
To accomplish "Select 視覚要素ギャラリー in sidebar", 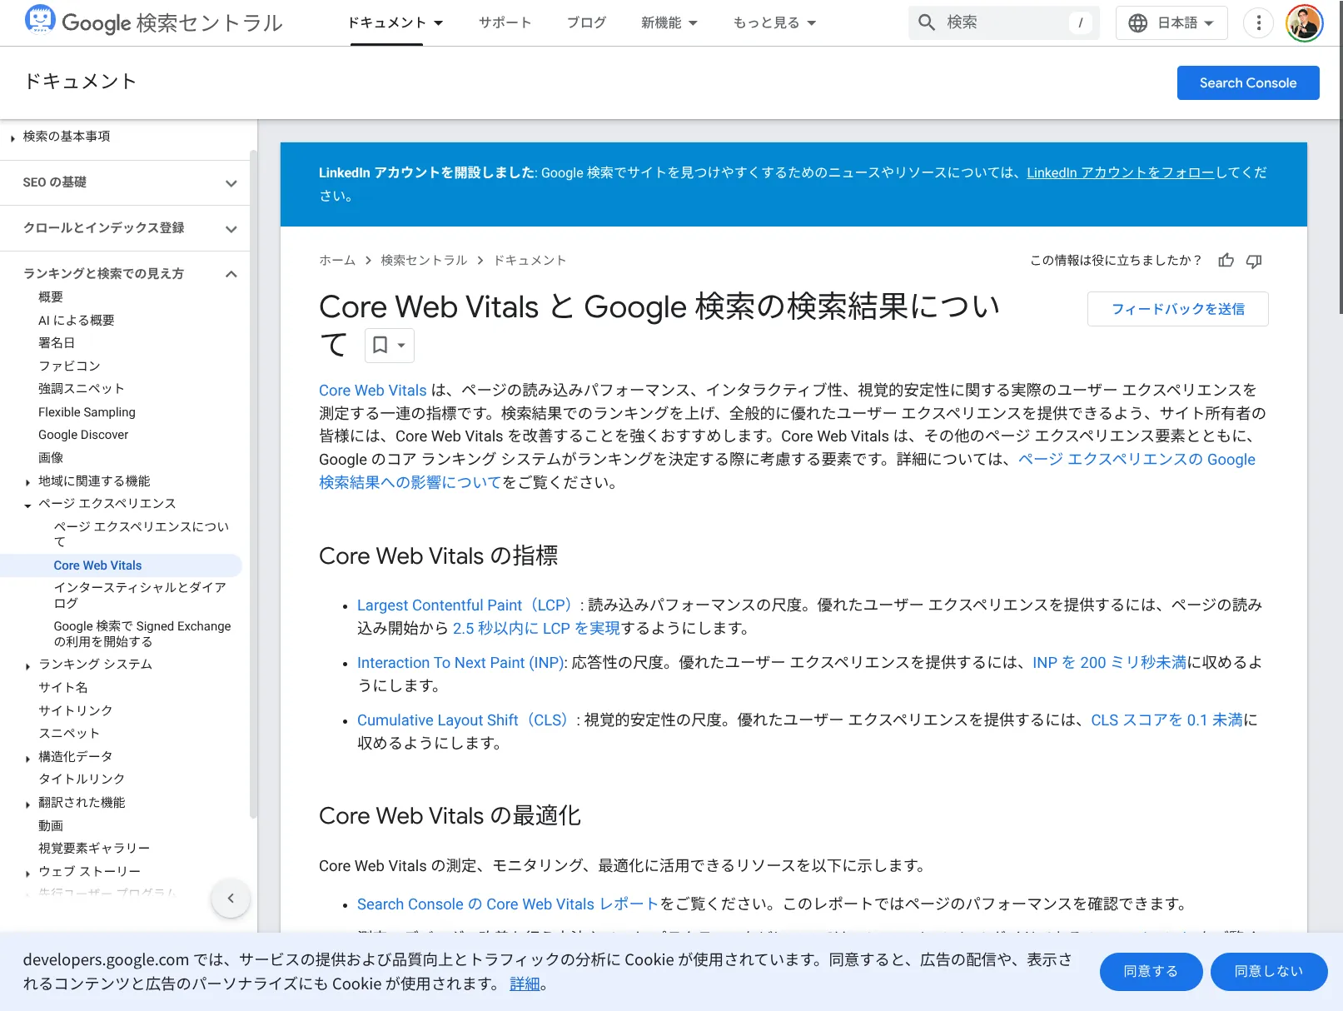I will click(x=94, y=849).
